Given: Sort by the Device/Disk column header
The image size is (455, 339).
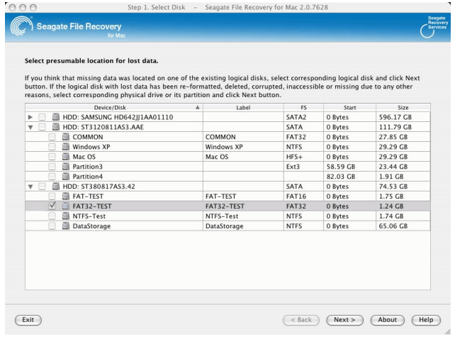Looking at the screenshot, I should point(113,108).
